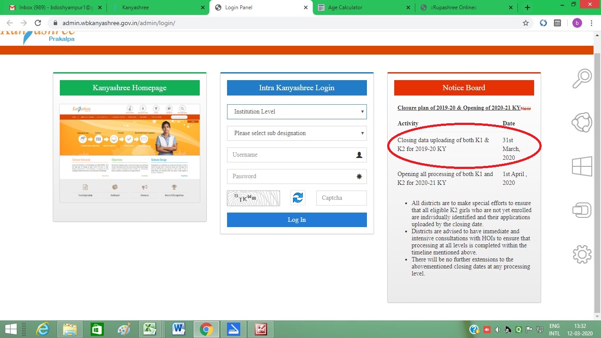The image size is (601, 338).
Task: Close the Login Panel tab
Action: tap(306, 7)
